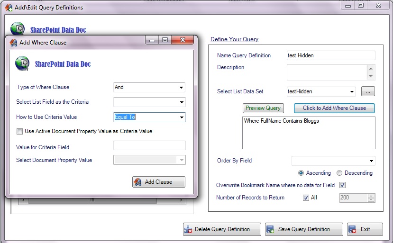Close the Add\Edit Query Definitions window
393x243 pixels.
tap(378, 6)
